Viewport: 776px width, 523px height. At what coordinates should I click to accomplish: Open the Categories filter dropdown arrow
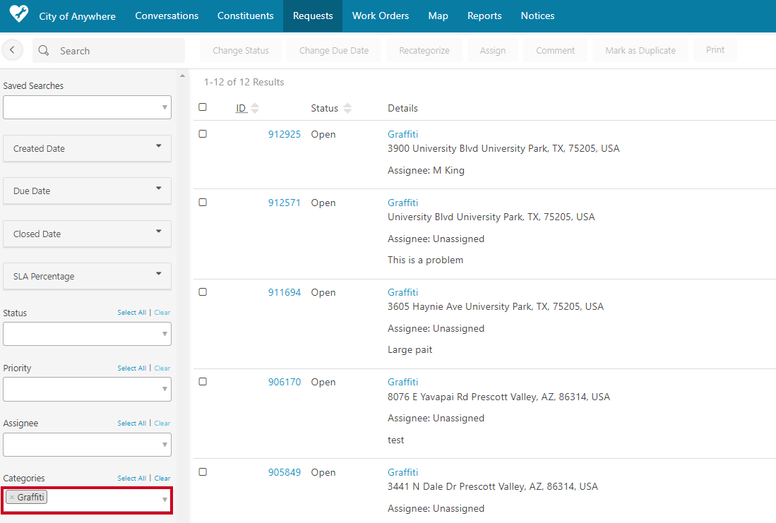click(165, 500)
